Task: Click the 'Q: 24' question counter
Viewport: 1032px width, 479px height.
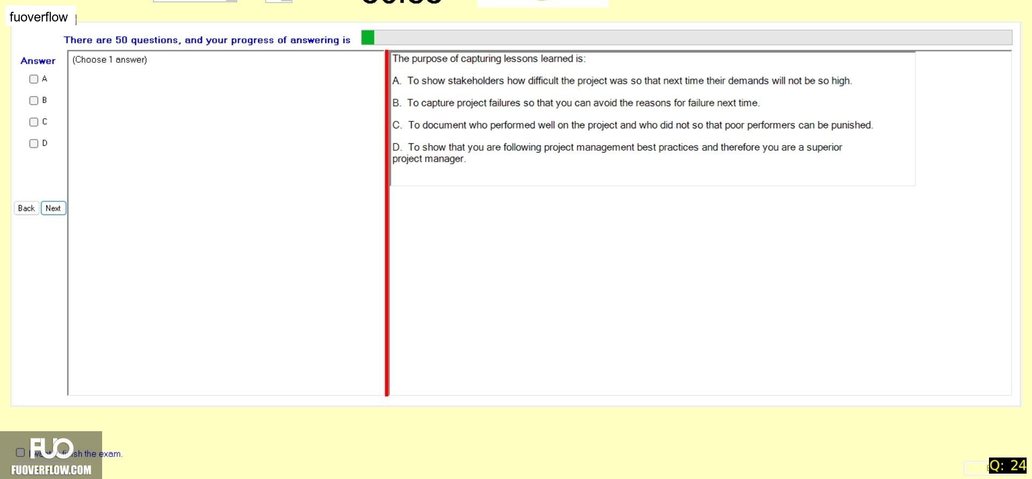Action: tap(1007, 466)
